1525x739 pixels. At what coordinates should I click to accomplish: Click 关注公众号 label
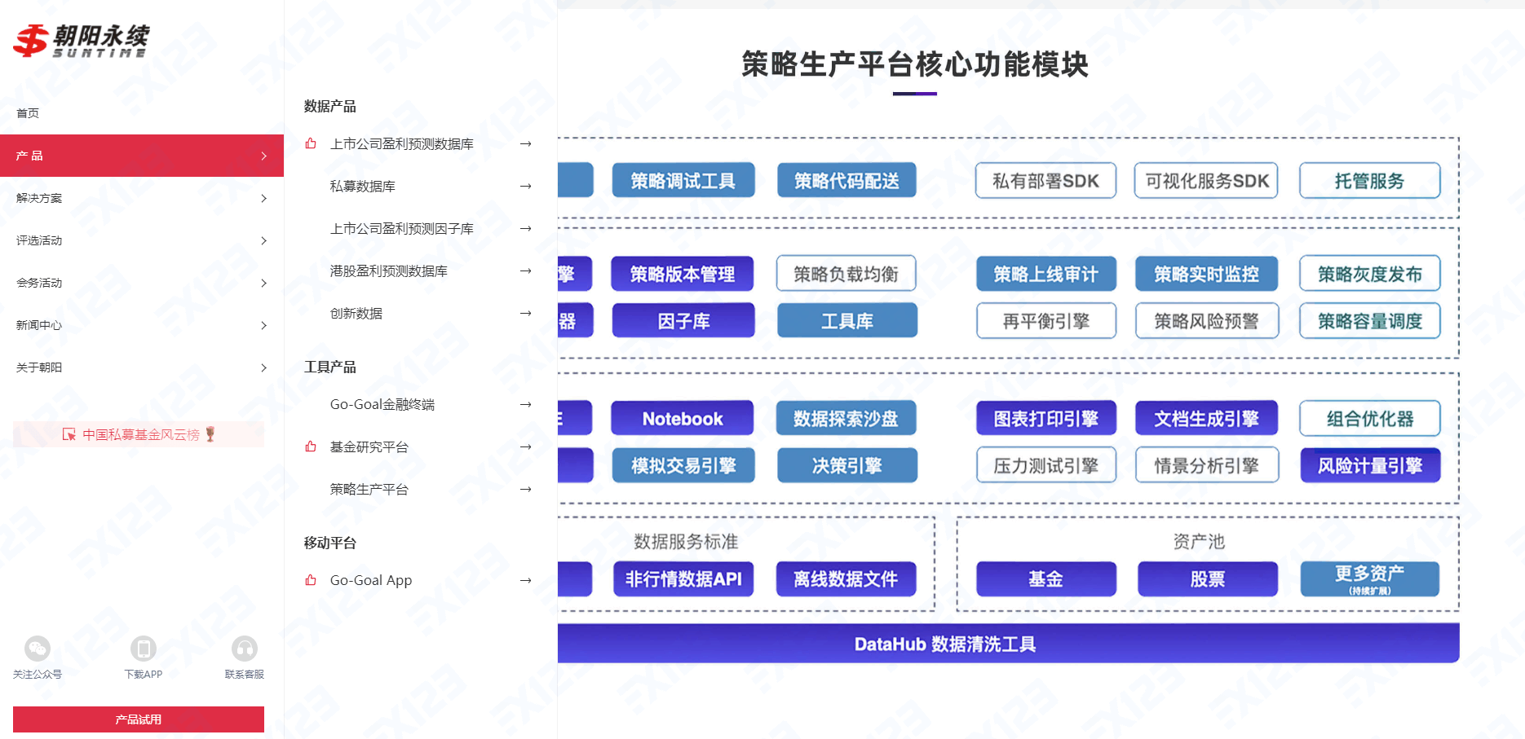pos(38,674)
